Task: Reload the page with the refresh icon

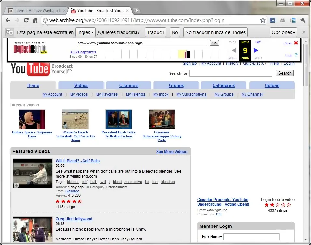Action: pos(26,20)
